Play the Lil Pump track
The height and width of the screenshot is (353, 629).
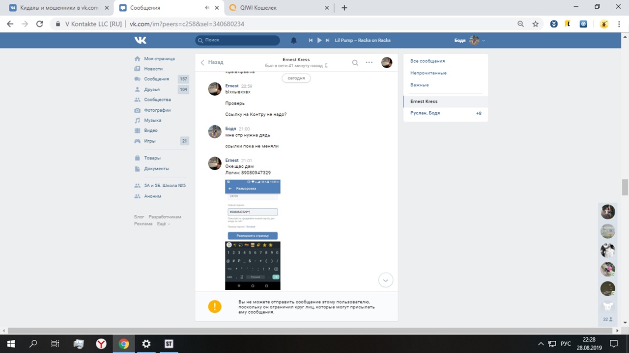pyautogui.click(x=319, y=40)
